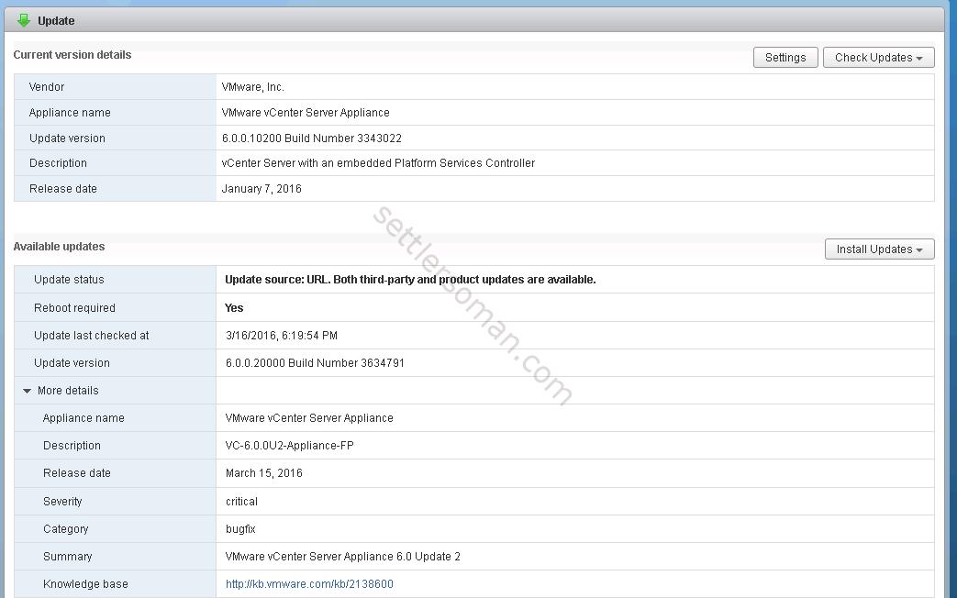Click the Yes reboot value
Viewport: 957px width, 598px height.
(234, 308)
